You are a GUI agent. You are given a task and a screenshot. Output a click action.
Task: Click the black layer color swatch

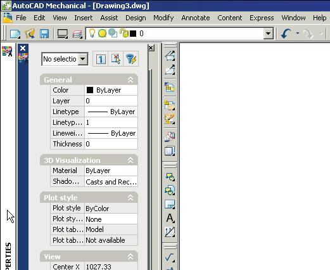coord(133,34)
